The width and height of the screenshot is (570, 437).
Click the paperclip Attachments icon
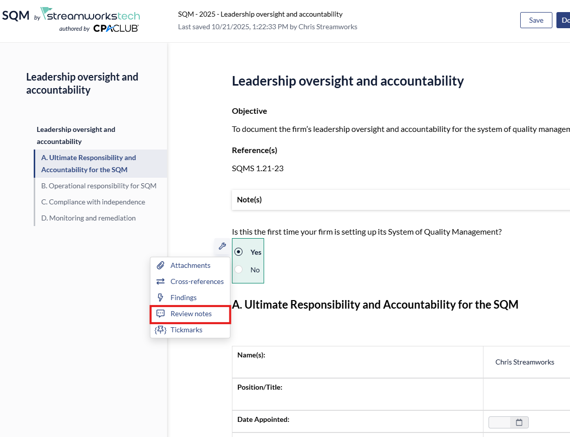pyautogui.click(x=160, y=265)
